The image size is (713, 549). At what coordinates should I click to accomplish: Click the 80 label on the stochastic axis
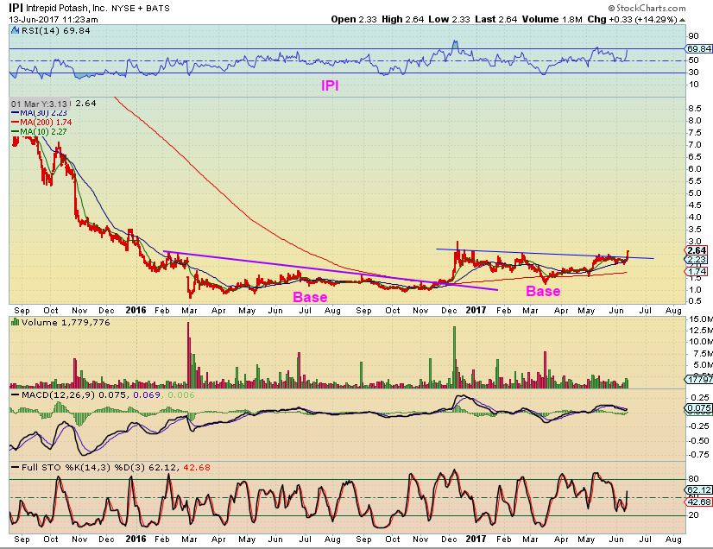[693, 479]
